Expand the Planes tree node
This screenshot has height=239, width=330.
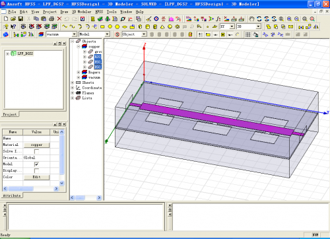click(73, 93)
